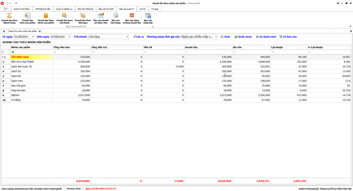This screenshot has width=353, height=191.
Task: Expand the Từ ngày date dropdown
Action: (x=32, y=37)
